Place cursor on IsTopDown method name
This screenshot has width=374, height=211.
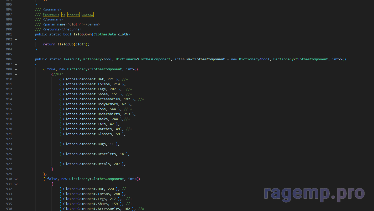(x=82, y=34)
